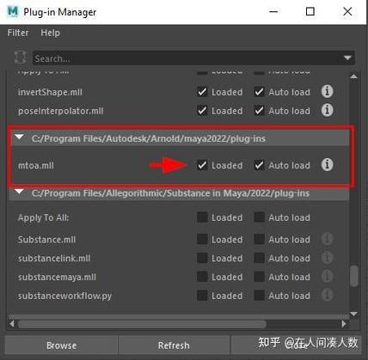Image resolution: width=368 pixels, height=360 pixels.
Task: Collapse the Substance in Maya plug-ins section
Action: [20, 192]
